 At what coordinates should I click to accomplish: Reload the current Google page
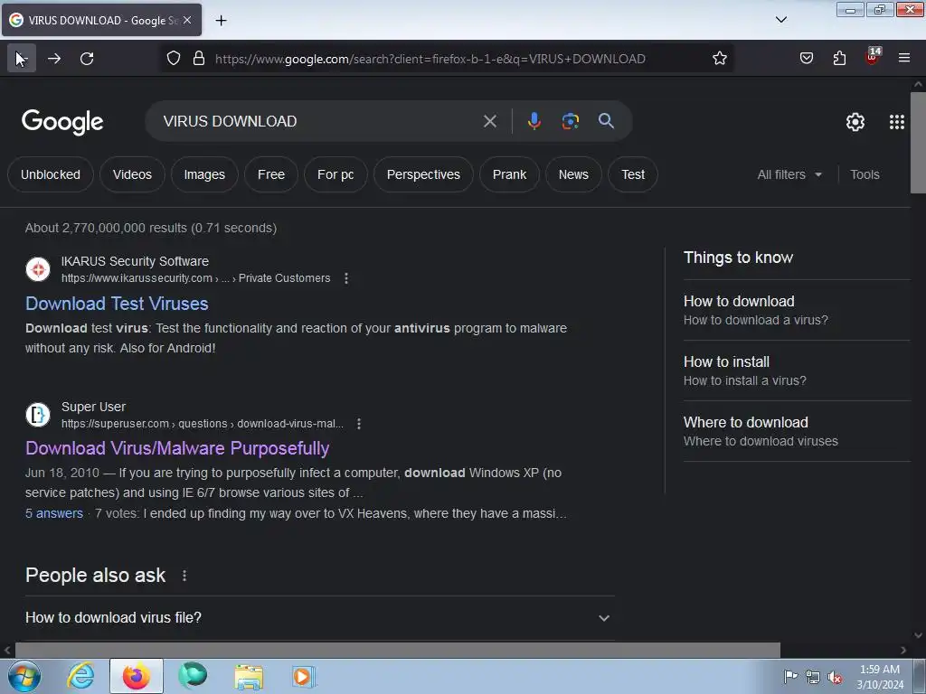pyautogui.click(x=87, y=59)
